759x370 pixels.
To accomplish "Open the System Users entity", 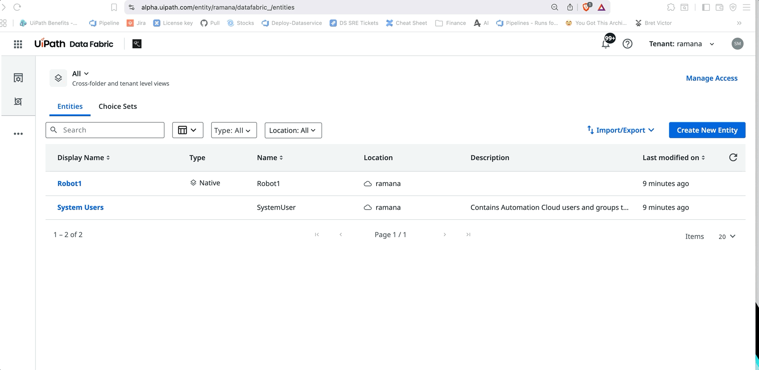I will point(80,208).
